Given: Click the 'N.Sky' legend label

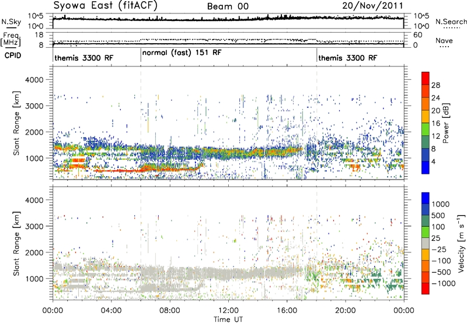Looking at the screenshot, I should click(11, 22).
